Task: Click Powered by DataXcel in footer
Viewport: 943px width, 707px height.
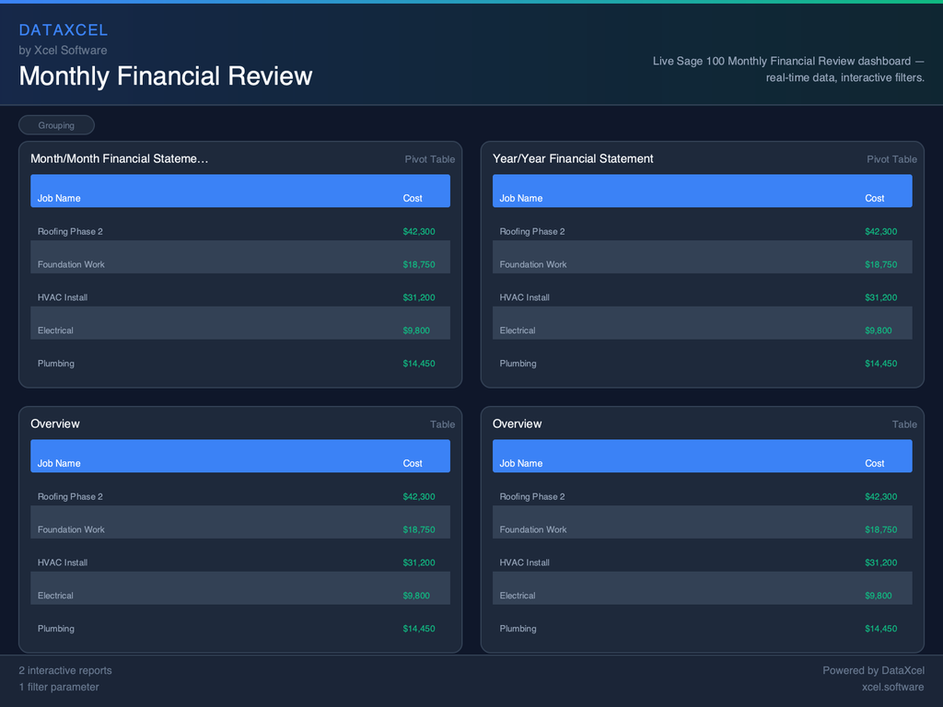Action: [x=873, y=670]
